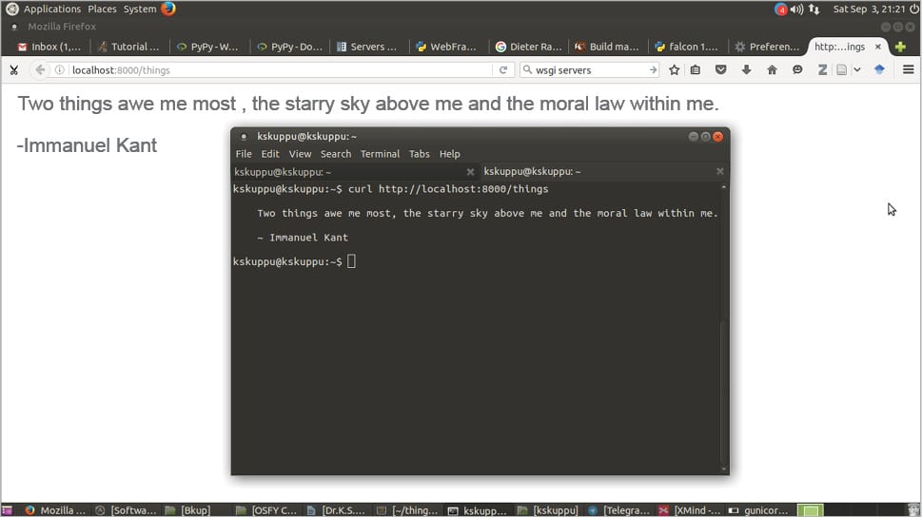This screenshot has width=922, height=517.
Task: Bookmark this page with the star icon
Action: tap(675, 69)
